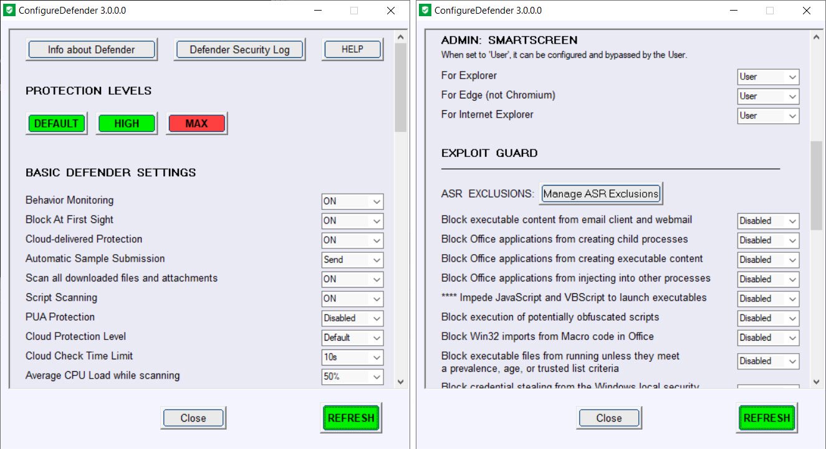Click the Block execution of potentially obfuscated scripts label
The image size is (826, 449).
click(550, 317)
